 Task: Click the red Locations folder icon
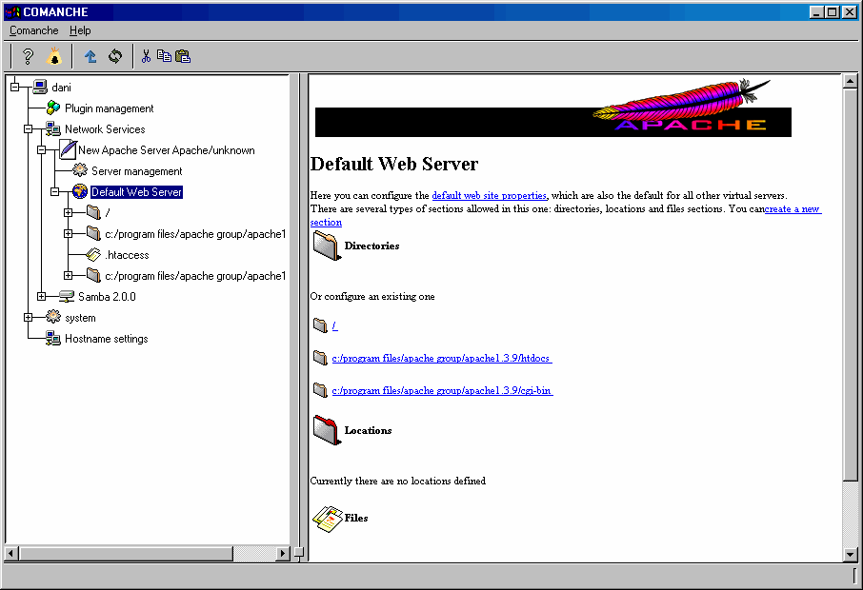[x=326, y=430]
